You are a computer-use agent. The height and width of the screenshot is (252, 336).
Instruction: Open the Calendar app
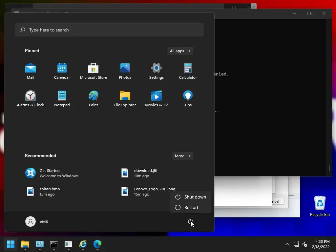62,71
